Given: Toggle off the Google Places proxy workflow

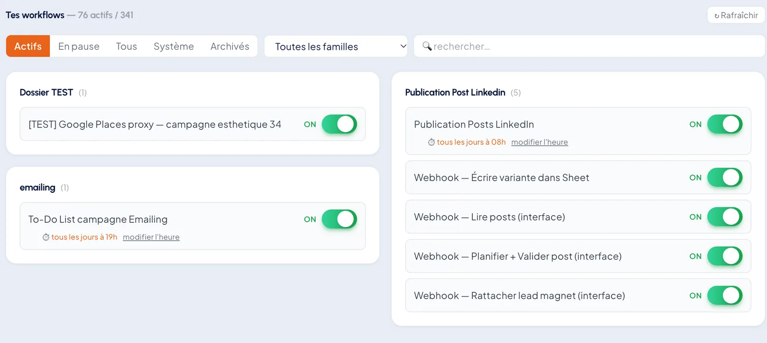Looking at the screenshot, I should point(339,124).
